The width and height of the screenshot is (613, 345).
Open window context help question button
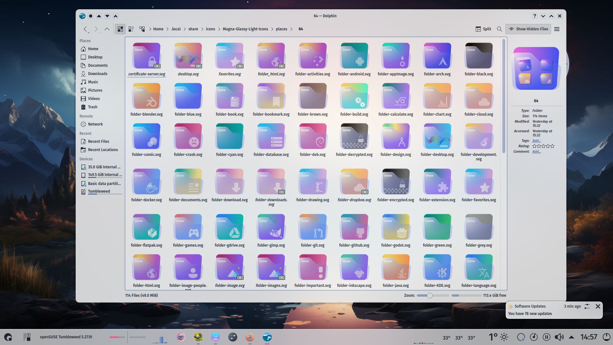535,16
